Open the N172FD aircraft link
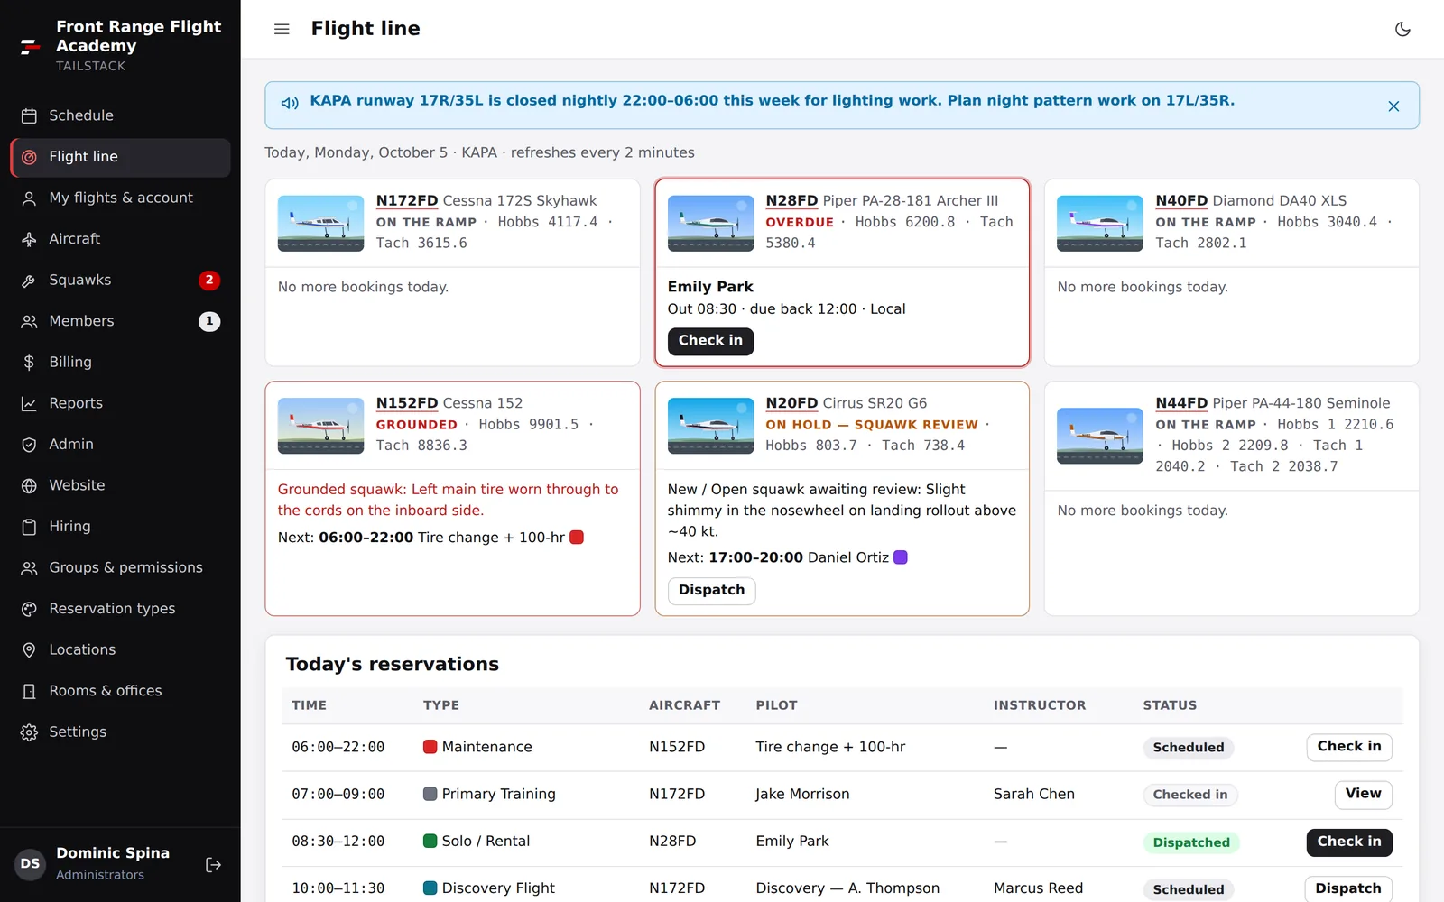1444x902 pixels. tap(407, 200)
